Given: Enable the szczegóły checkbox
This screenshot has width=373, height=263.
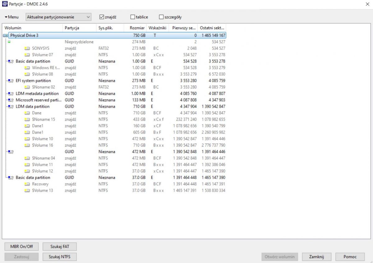Looking at the screenshot, I should (x=161, y=17).
